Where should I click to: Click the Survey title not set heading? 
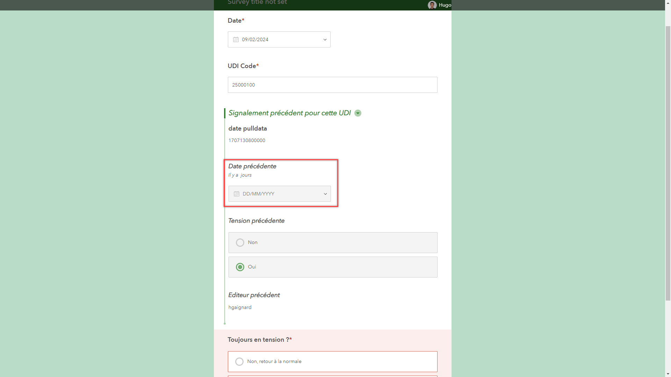257,3
